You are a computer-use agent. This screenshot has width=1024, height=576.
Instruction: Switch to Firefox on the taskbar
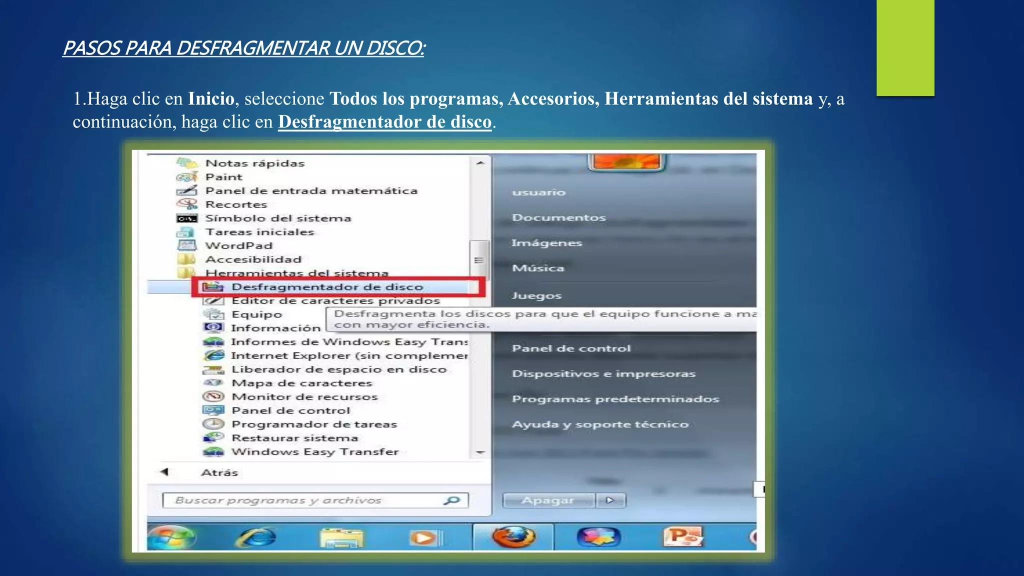[x=513, y=537]
